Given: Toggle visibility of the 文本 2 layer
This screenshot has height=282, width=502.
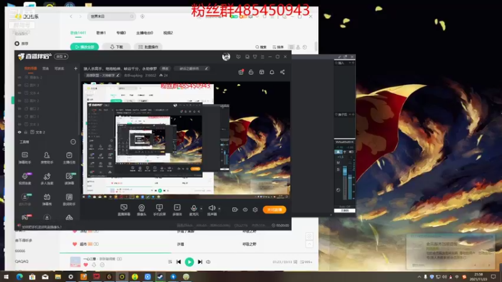Looking at the screenshot, I should (19, 132).
